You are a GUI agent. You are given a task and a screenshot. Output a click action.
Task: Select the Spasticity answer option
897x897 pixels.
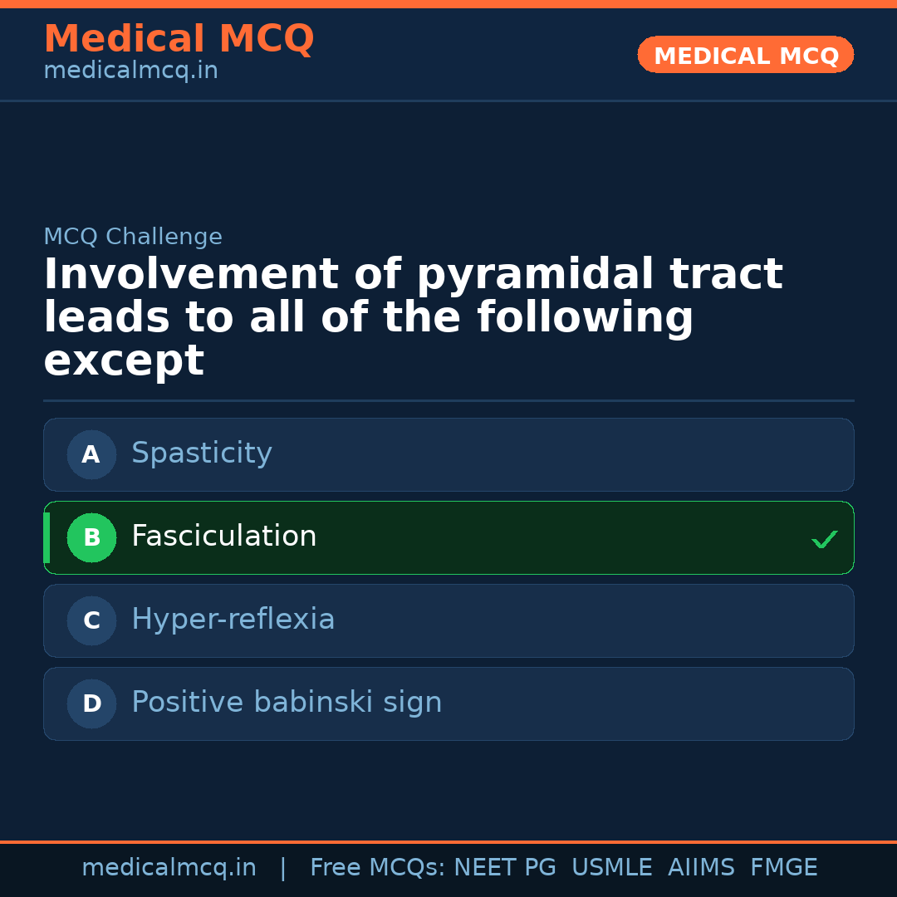tap(202, 453)
